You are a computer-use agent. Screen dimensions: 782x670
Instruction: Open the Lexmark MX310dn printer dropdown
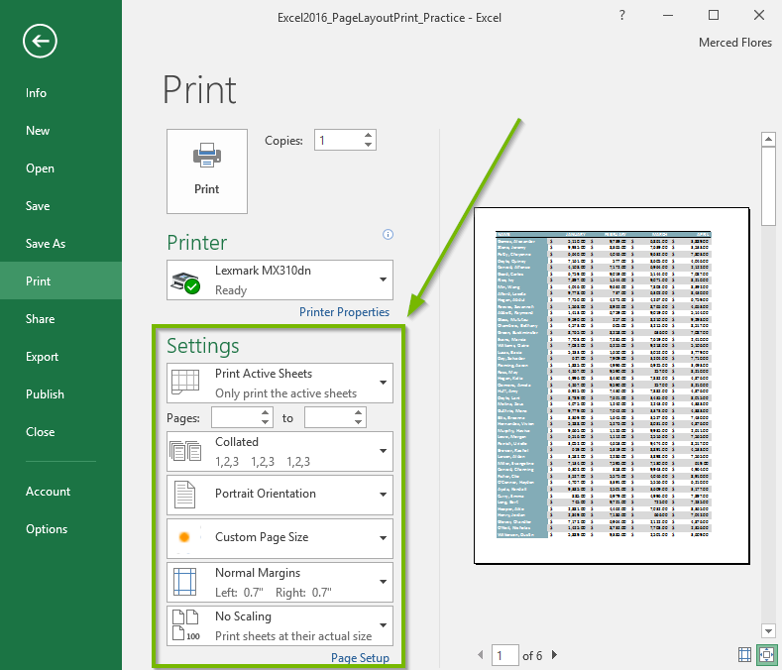point(279,279)
